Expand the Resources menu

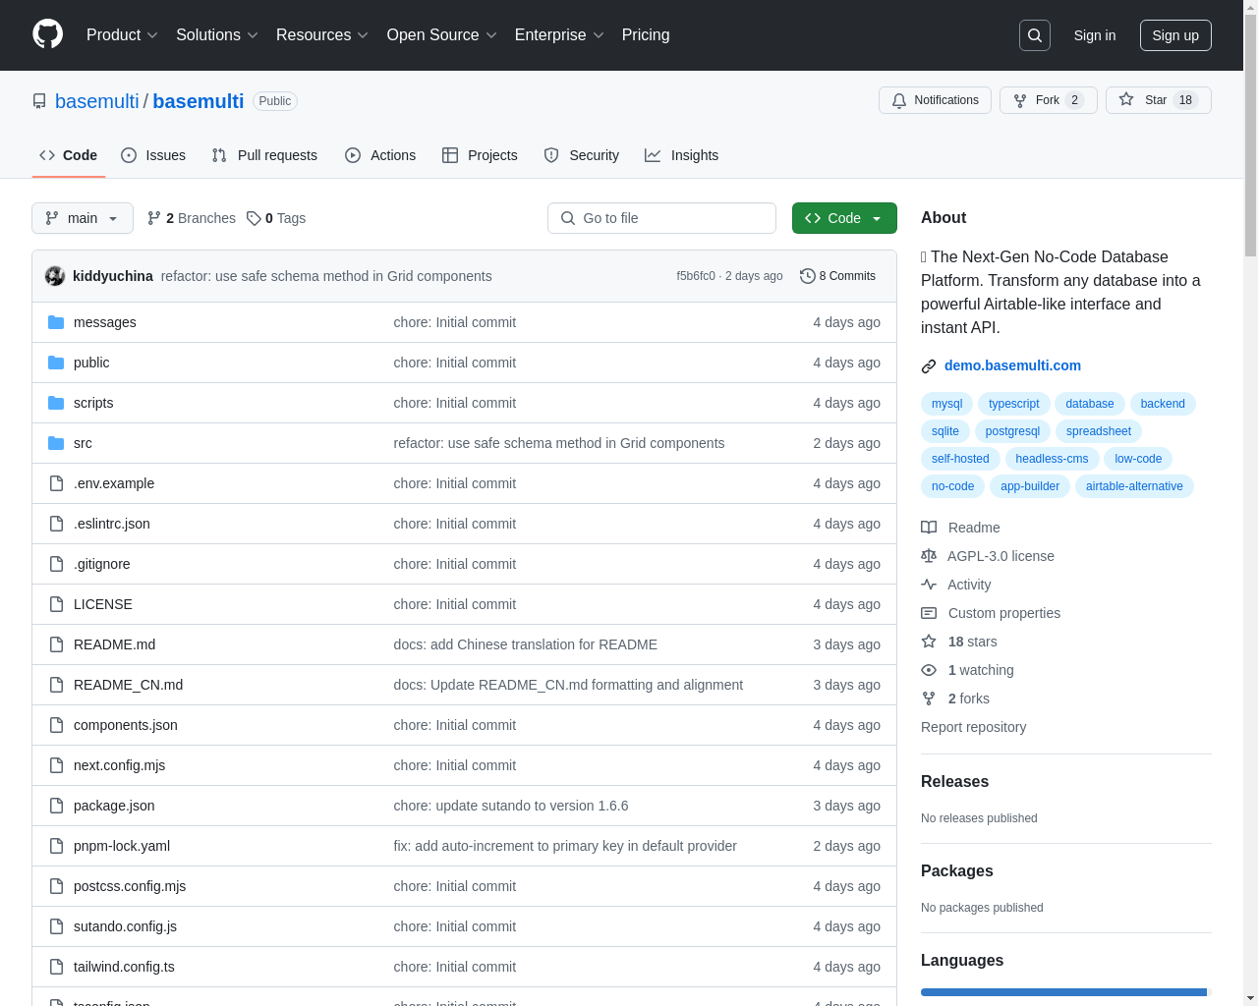tap(322, 35)
